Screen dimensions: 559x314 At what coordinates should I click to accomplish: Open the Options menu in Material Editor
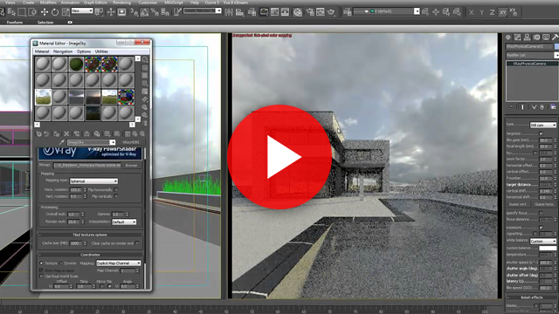pyautogui.click(x=84, y=51)
